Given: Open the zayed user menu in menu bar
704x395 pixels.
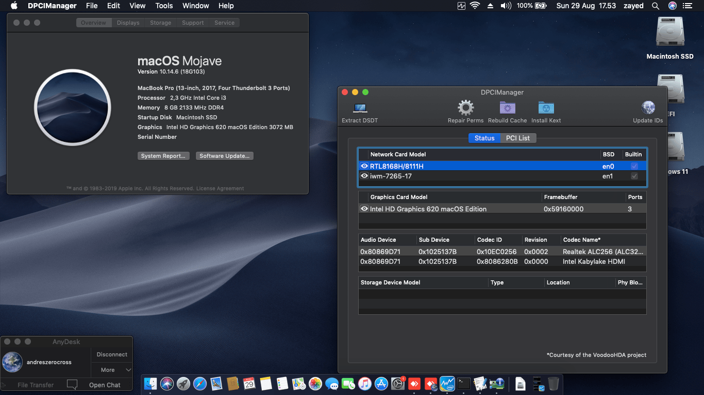Looking at the screenshot, I should click(632, 6).
